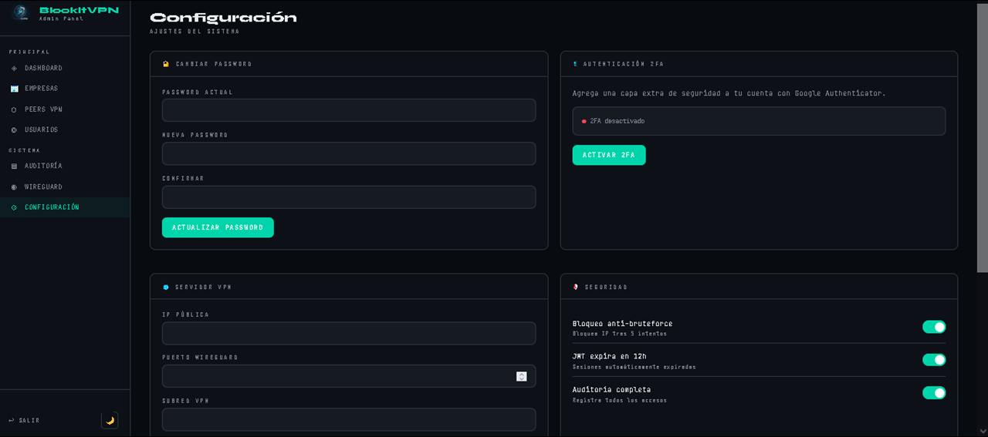The height and width of the screenshot is (437, 988).
Task: Click the Confirmar password field
Action: pyautogui.click(x=349, y=197)
